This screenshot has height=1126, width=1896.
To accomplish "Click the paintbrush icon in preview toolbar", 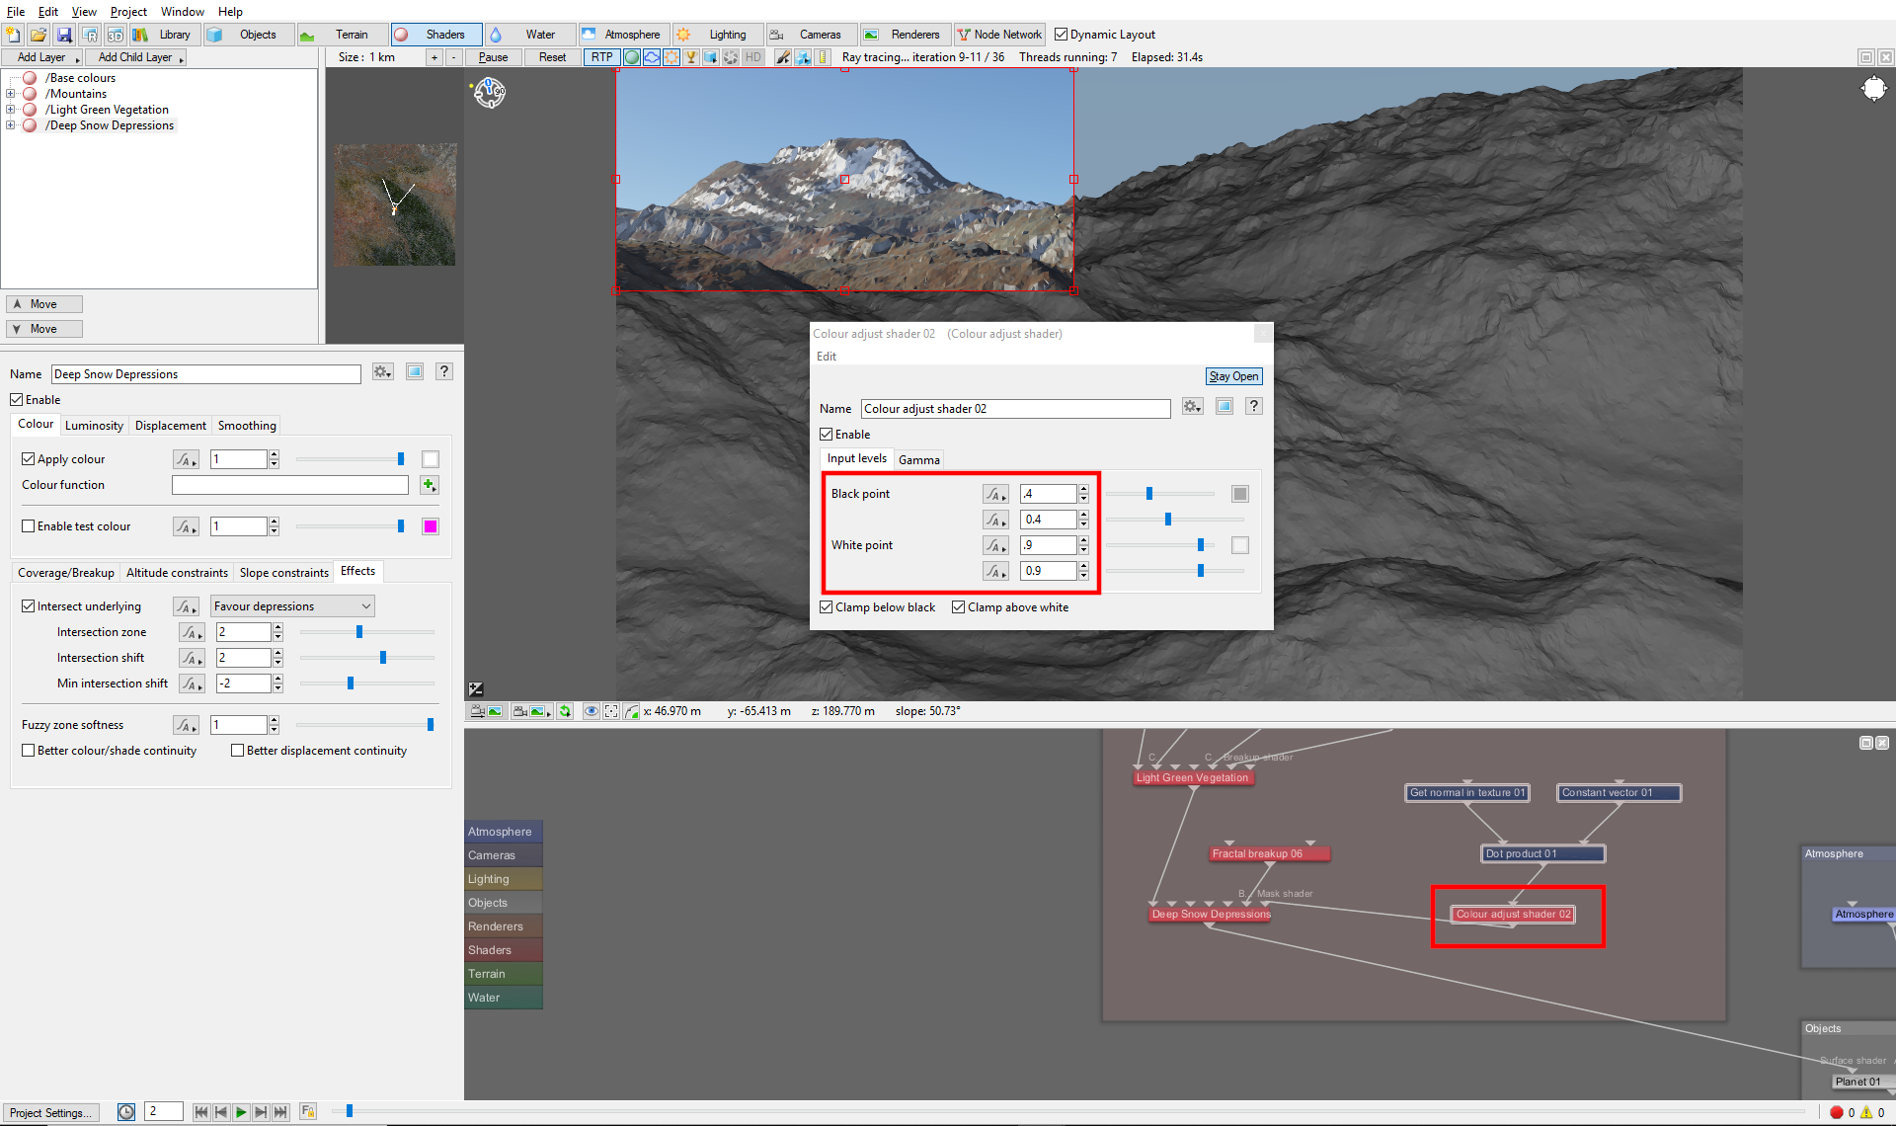I will pos(783,57).
